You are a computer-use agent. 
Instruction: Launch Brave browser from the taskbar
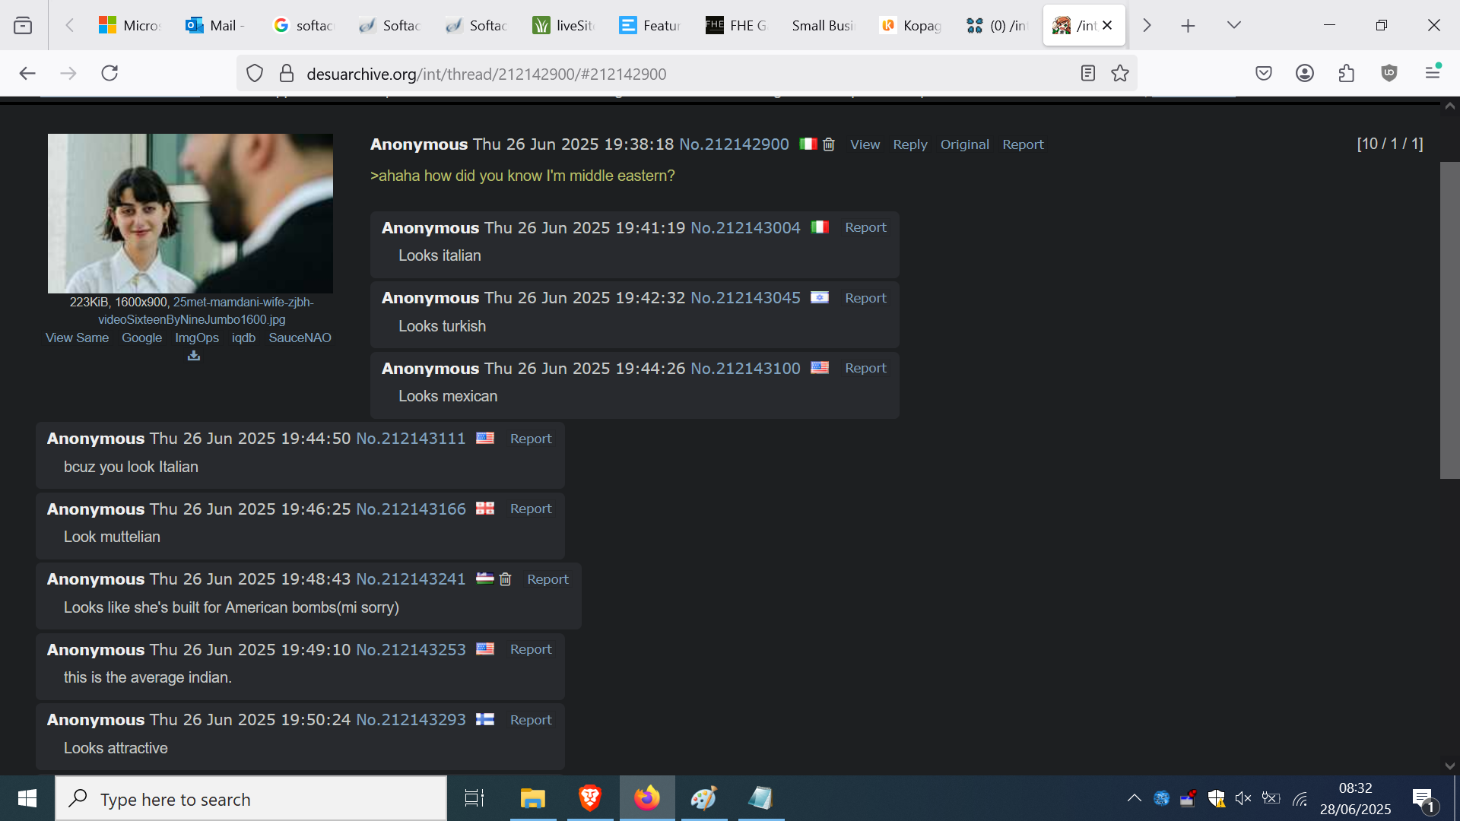[590, 798]
